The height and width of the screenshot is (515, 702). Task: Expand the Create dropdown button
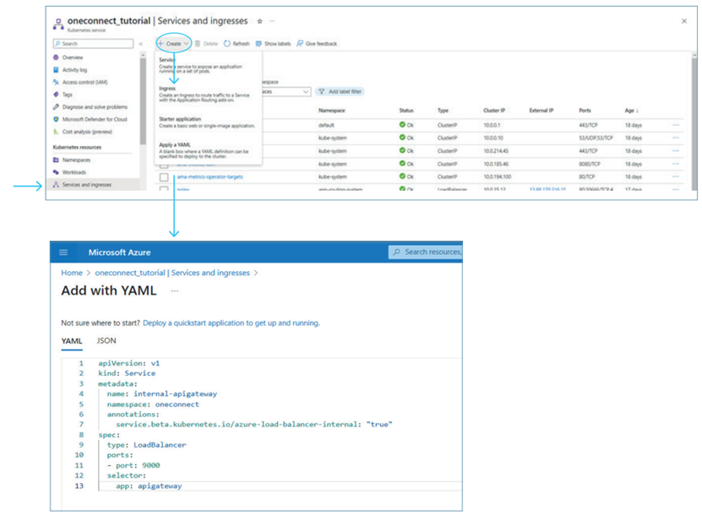click(174, 43)
